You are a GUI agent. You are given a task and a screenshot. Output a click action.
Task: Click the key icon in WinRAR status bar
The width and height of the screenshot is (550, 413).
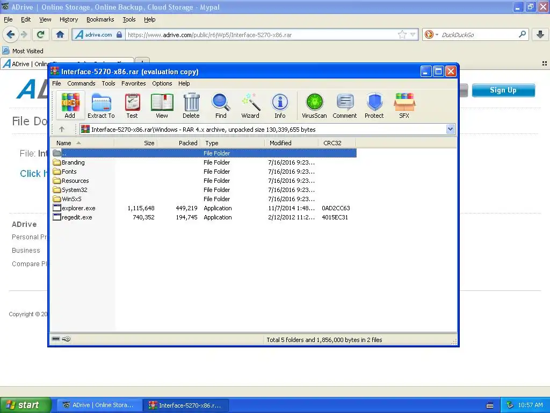tap(66, 339)
